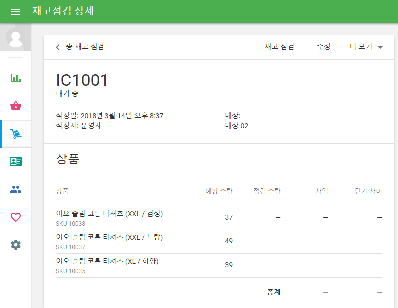Screen dimensions: 398x308
Task: Click SKU 10035 text
Action: click(70, 271)
